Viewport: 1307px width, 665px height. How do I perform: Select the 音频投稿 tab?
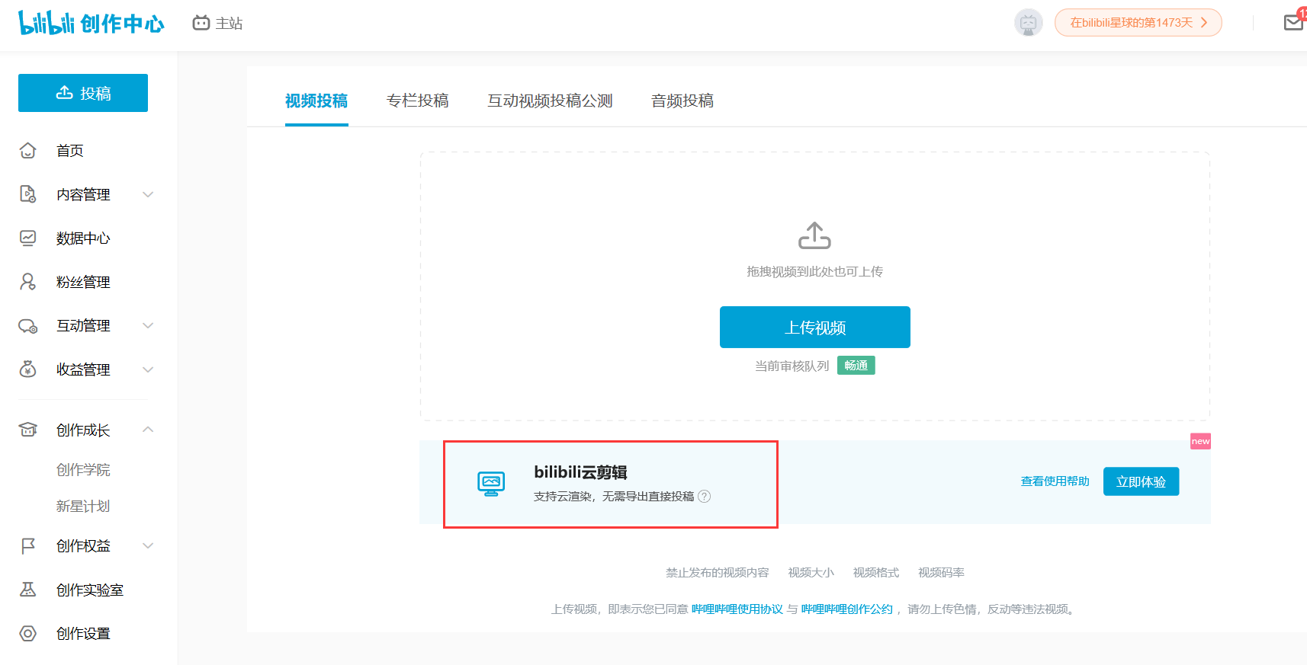point(682,101)
